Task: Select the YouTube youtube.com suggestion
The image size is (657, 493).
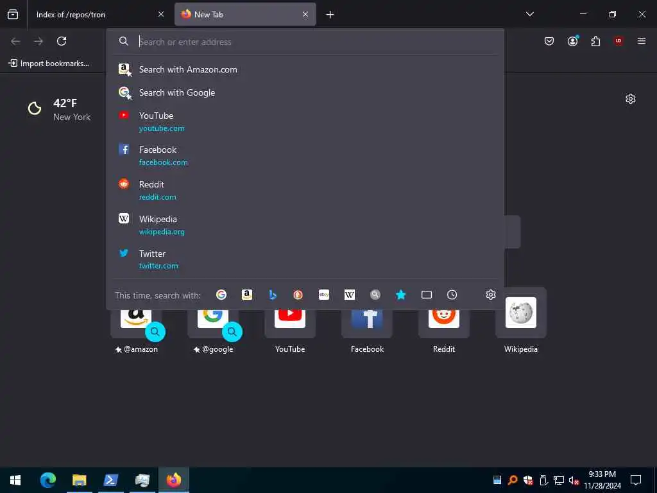Action: click(305, 121)
